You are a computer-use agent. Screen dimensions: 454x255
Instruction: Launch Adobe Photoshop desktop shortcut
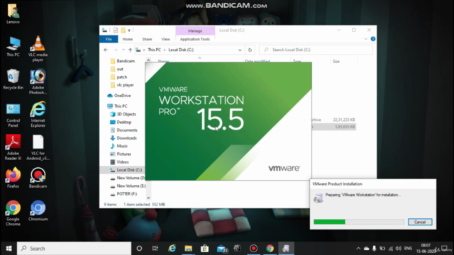click(x=38, y=81)
